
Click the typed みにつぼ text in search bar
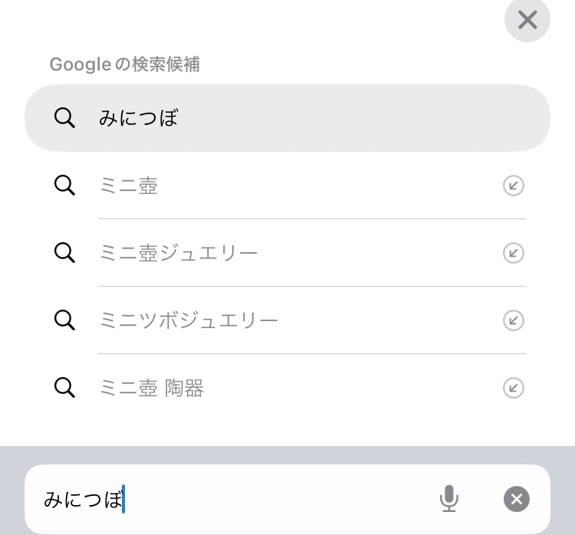pyautogui.click(x=83, y=500)
